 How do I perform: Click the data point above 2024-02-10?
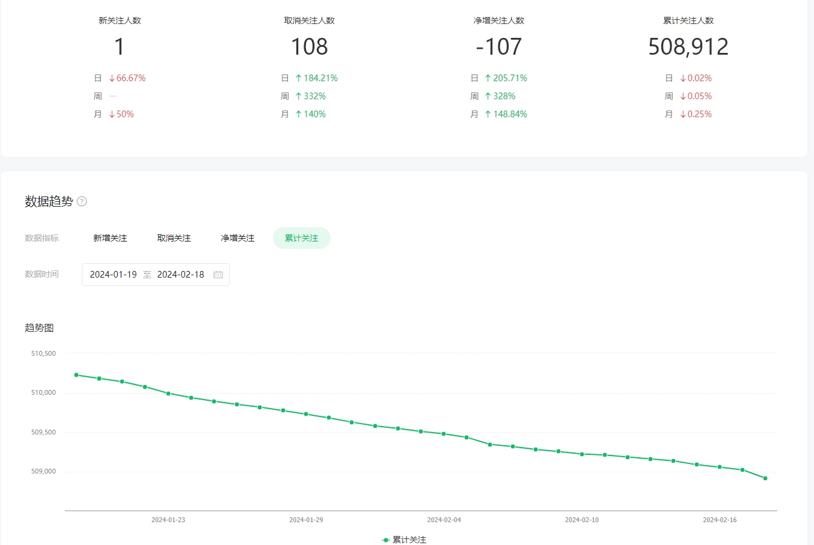pyautogui.click(x=582, y=454)
